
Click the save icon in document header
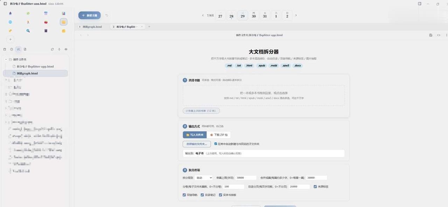point(431,35)
